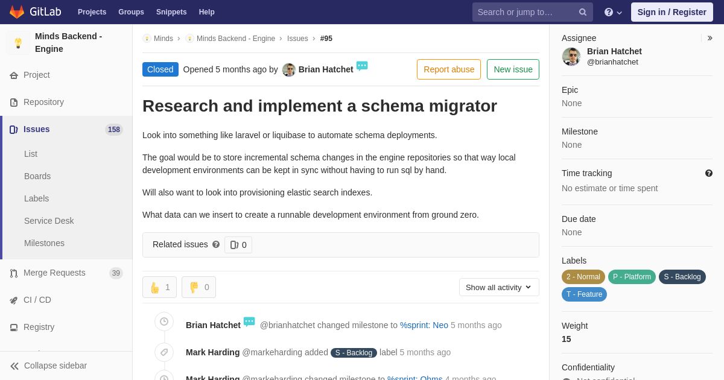
Task: Click the Merge Requests icon
Action: 14,273
